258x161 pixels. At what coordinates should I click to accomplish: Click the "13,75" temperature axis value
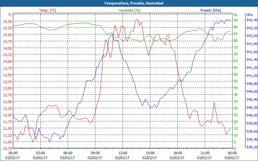7,68
